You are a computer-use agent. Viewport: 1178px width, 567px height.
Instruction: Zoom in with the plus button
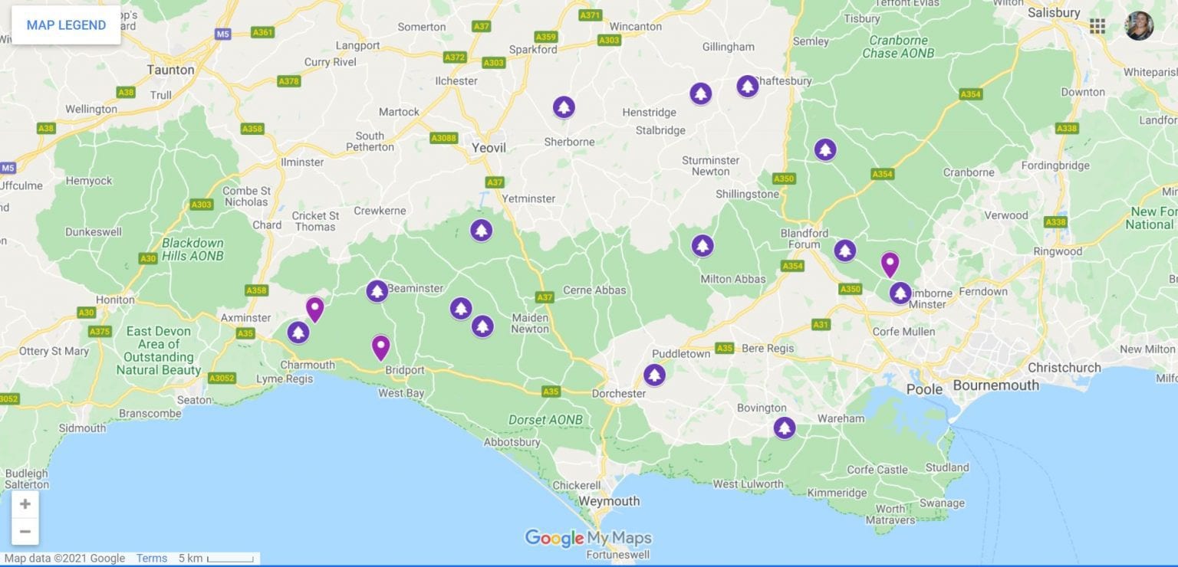coord(25,504)
